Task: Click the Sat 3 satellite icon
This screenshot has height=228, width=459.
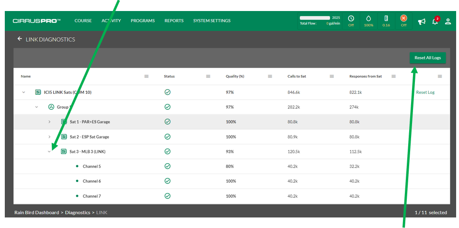Action: pyautogui.click(x=63, y=151)
